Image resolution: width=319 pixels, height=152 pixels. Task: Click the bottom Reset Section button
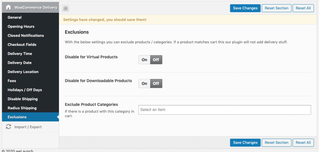276,143
